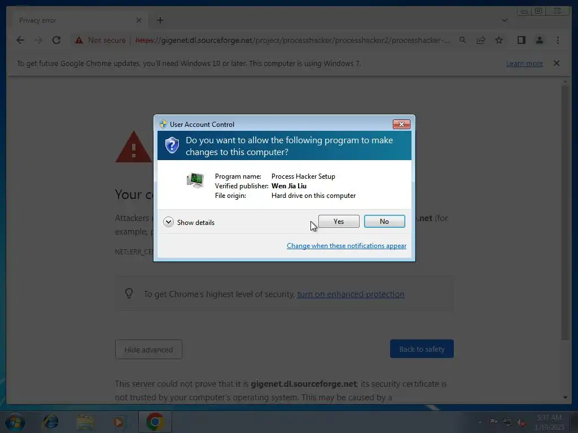
Task: Click the zoom magnifier icon in address bar
Action: tap(463, 40)
